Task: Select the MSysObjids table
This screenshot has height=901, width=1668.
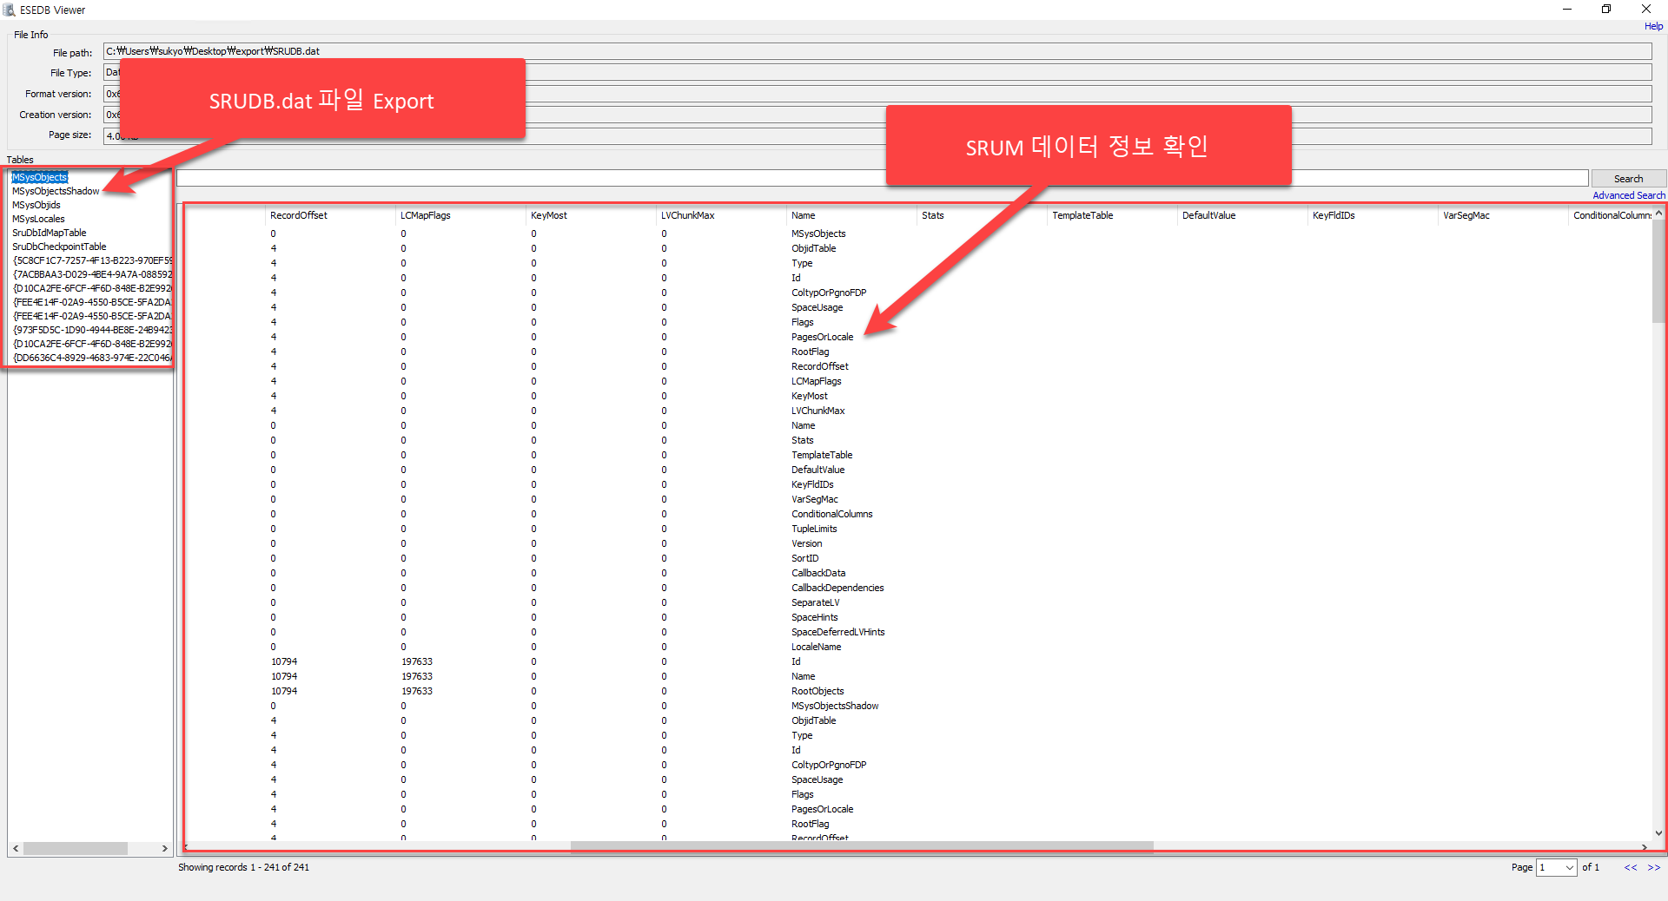Action: pyautogui.click(x=36, y=205)
